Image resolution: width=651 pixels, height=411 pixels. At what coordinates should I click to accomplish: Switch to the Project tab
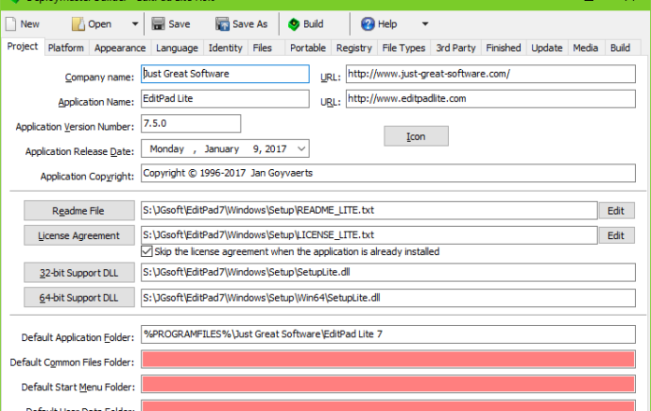pyautogui.click(x=22, y=47)
